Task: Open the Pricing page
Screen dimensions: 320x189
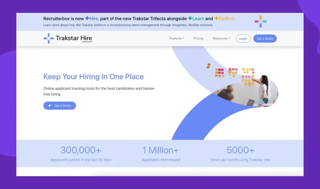Action: (198, 38)
